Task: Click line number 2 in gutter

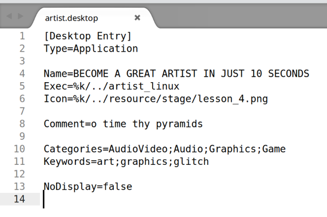Action: [x=22, y=49]
